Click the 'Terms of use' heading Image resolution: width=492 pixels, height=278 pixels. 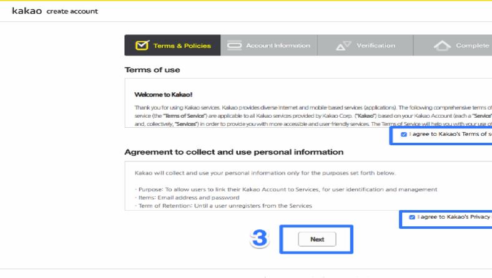pyautogui.click(x=152, y=70)
